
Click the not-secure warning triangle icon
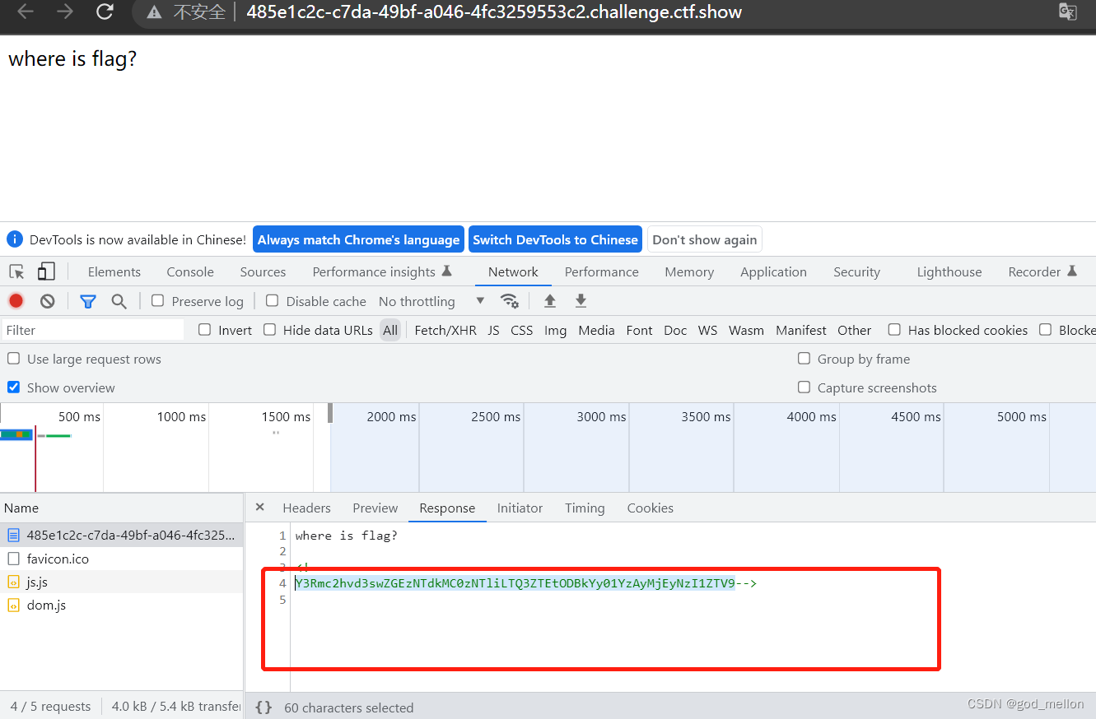[154, 12]
